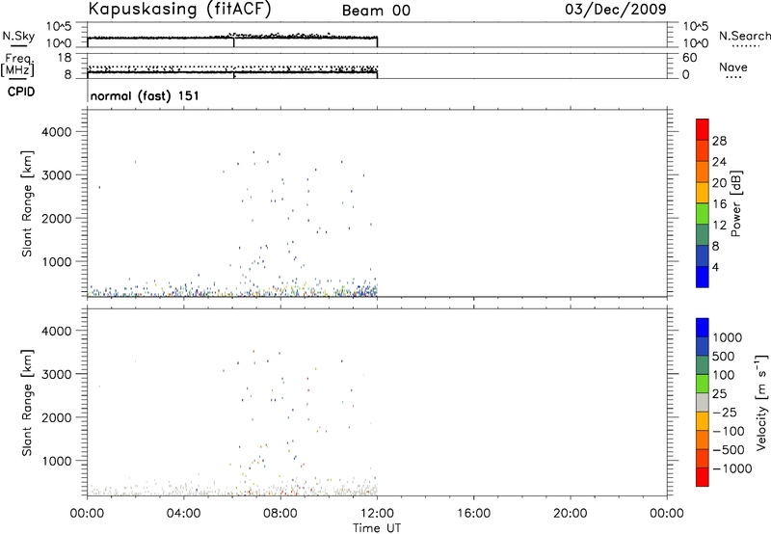Click the 20:00 time tick label
771x534 pixels.
pos(571,514)
